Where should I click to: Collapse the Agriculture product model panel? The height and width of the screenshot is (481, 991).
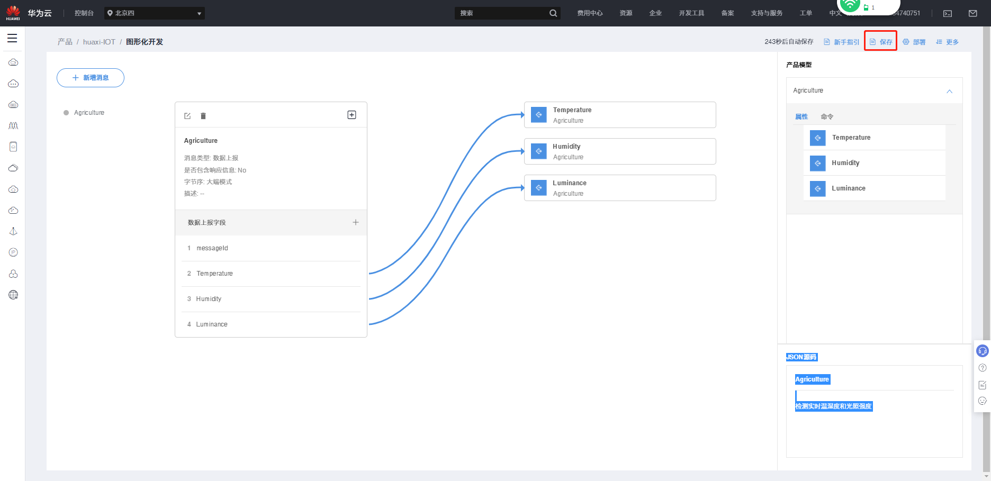coord(949,91)
